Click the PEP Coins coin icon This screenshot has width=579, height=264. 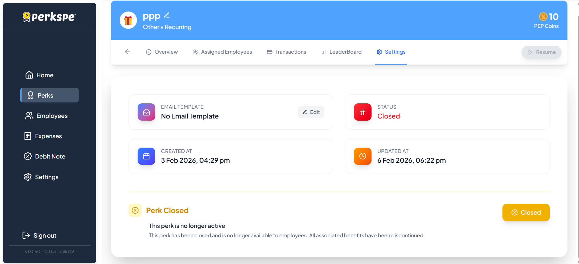click(x=543, y=17)
